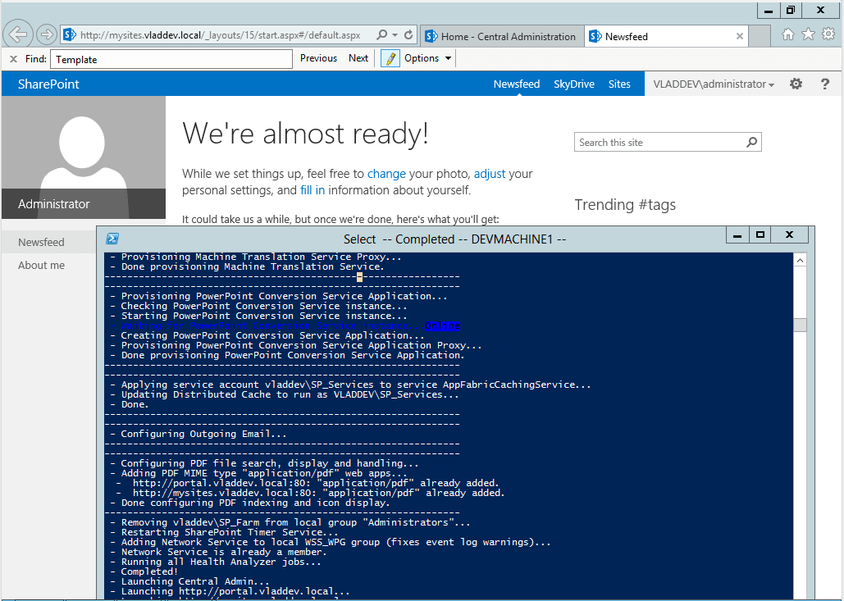
Task: Click the PowerShell vertical scrollbar thumb
Action: (801, 325)
